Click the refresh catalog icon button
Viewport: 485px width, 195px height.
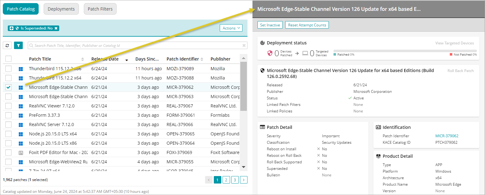point(7,46)
